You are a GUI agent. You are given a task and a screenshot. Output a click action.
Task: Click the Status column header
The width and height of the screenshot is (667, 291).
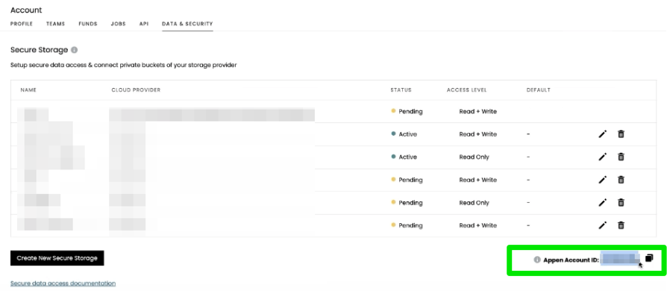coord(401,90)
